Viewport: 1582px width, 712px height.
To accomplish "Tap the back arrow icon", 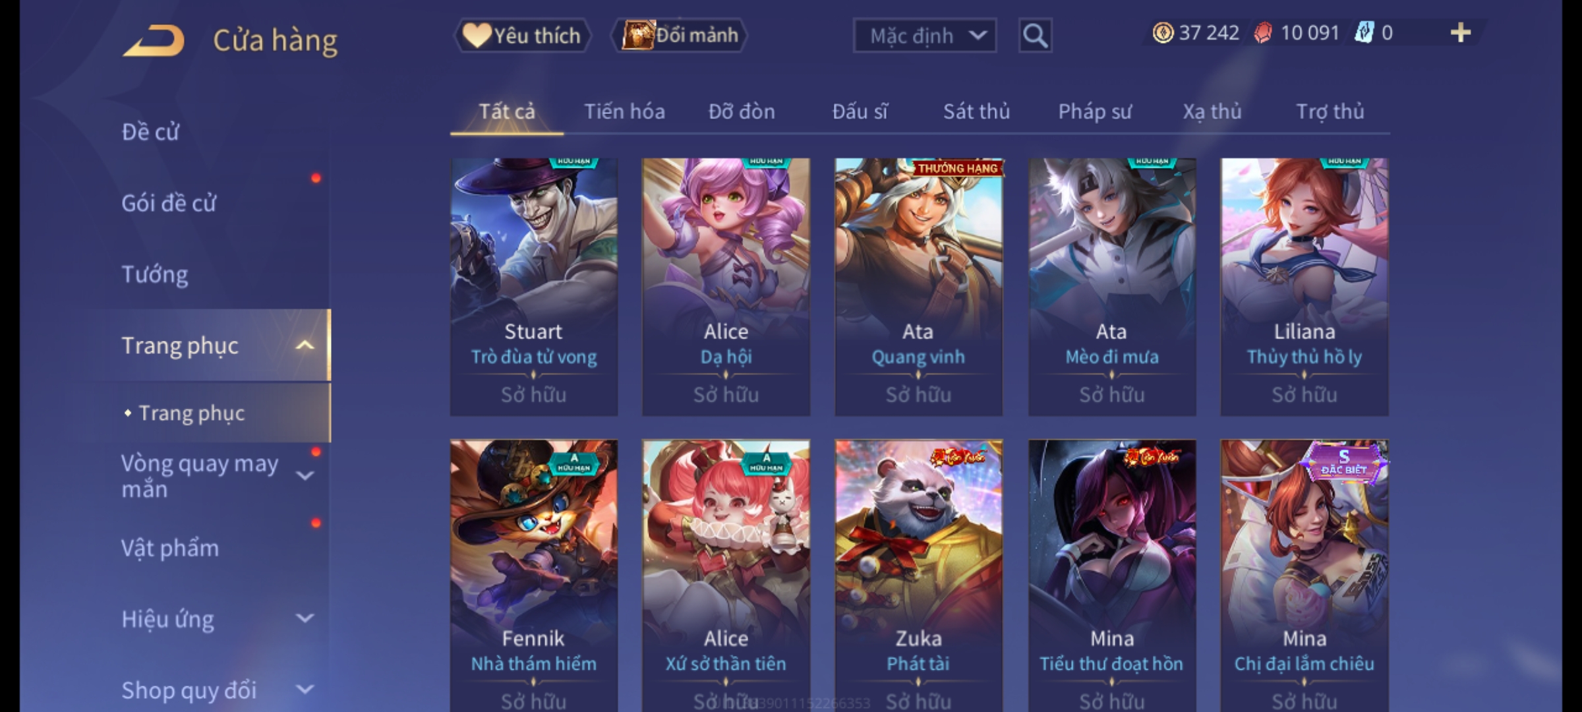I will pyautogui.click(x=154, y=41).
